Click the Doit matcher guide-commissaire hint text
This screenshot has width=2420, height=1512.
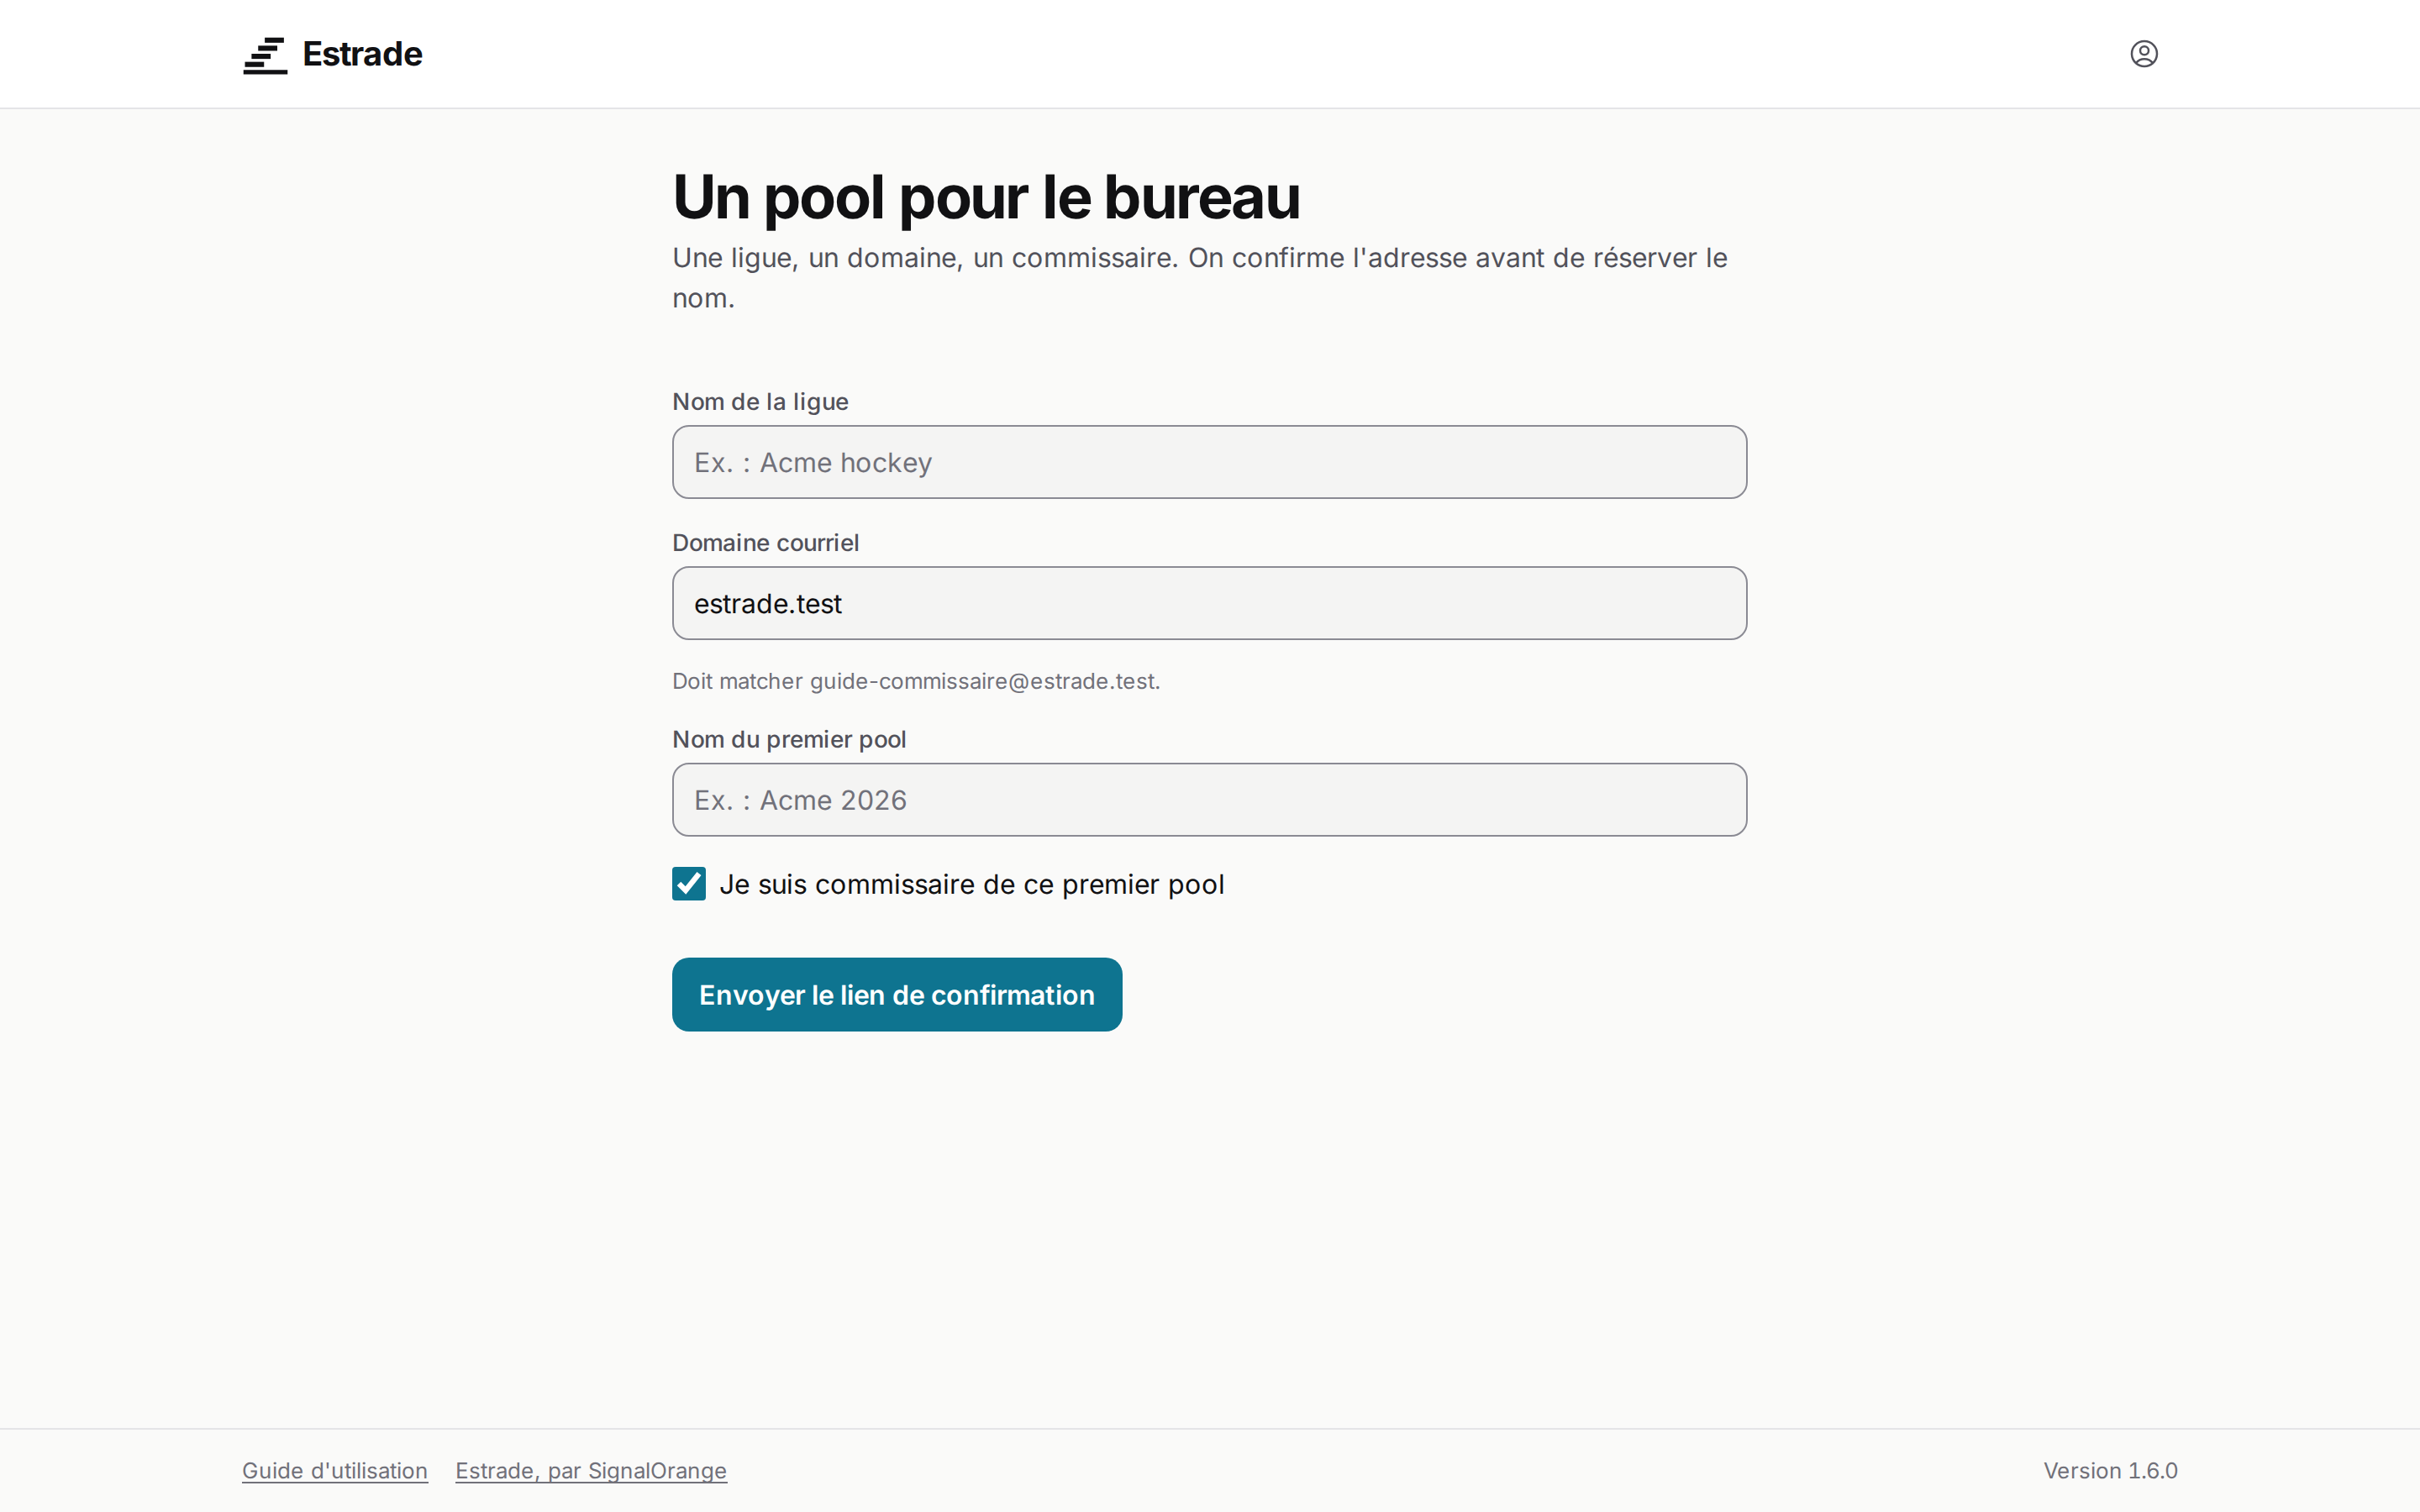click(x=916, y=682)
